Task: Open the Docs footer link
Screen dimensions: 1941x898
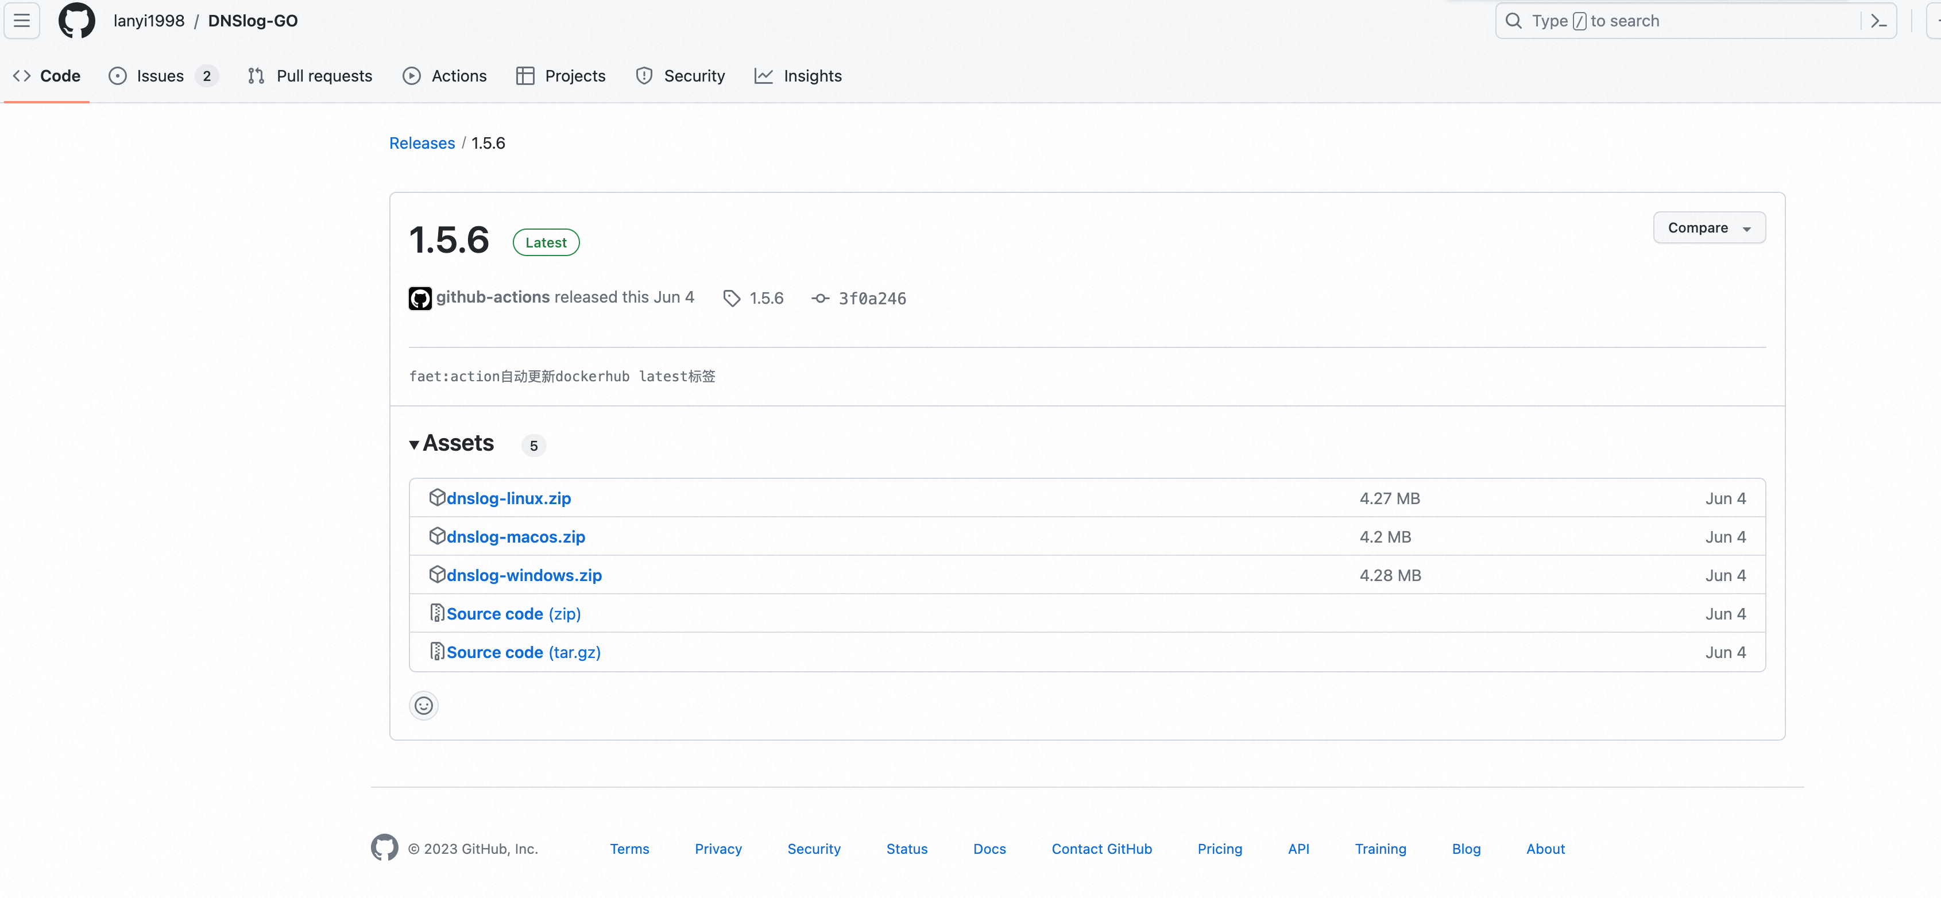Action: click(989, 848)
